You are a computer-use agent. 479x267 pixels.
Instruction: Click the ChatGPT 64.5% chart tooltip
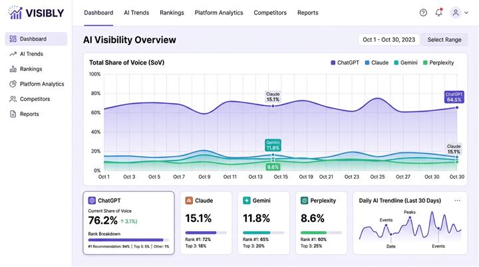click(454, 97)
